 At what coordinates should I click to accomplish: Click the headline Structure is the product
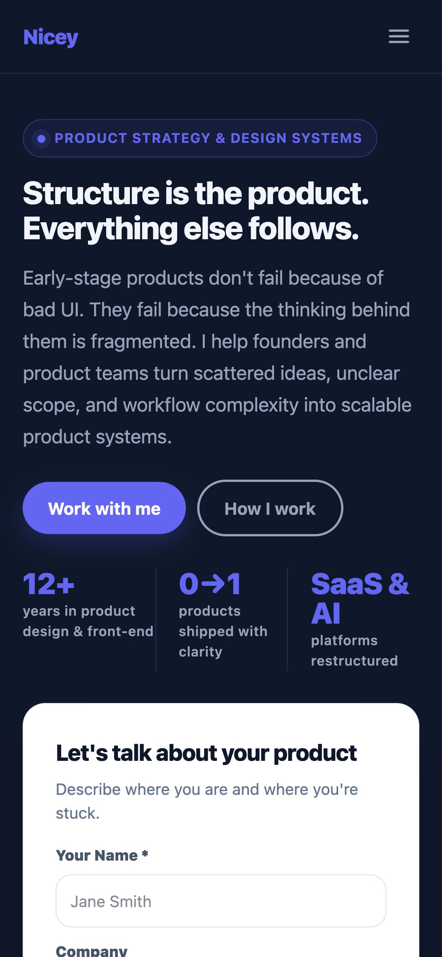click(196, 211)
